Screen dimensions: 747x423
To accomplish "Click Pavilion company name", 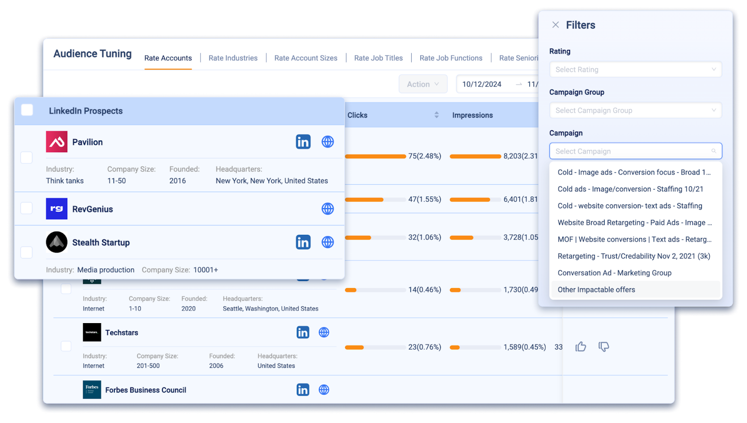I will [x=87, y=142].
